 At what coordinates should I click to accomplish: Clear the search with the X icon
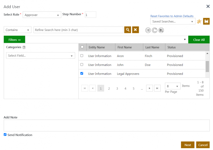pos(135,30)
